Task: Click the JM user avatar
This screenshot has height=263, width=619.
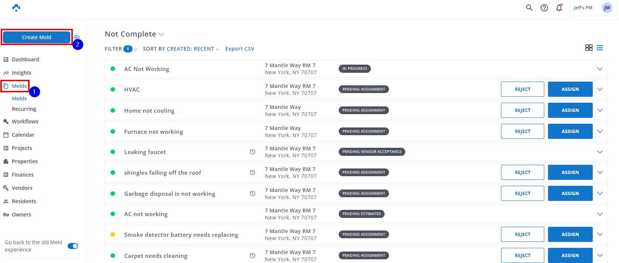Action: [x=607, y=8]
